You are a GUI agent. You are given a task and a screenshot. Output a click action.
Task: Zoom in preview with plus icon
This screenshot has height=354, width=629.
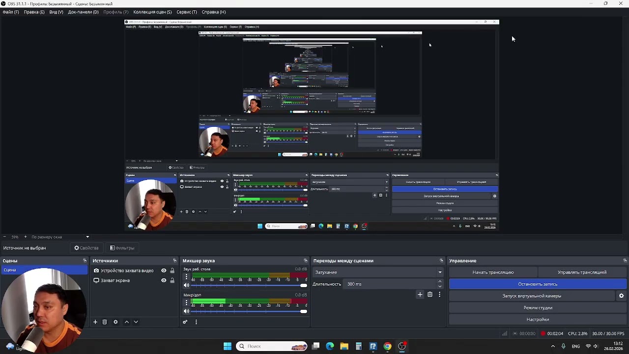[26, 236]
